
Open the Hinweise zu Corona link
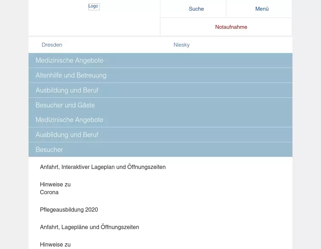(x=55, y=188)
